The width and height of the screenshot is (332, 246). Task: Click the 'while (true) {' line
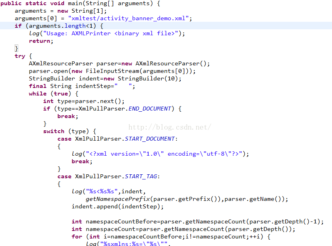[54, 94]
